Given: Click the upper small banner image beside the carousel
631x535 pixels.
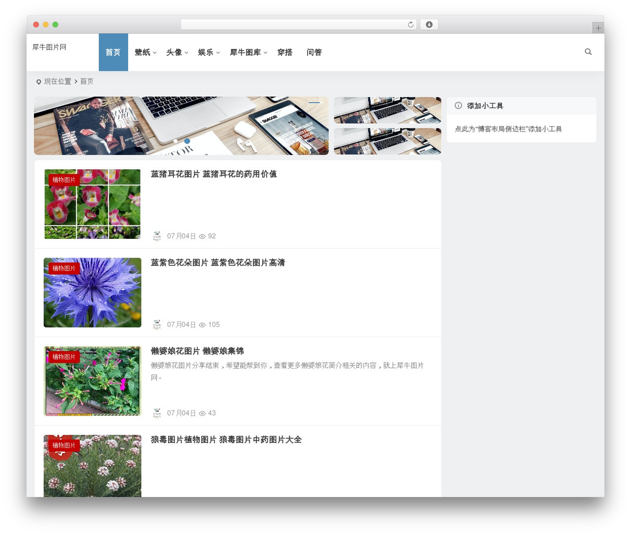Looking at the screenshot, I should (x=387, y=110).
